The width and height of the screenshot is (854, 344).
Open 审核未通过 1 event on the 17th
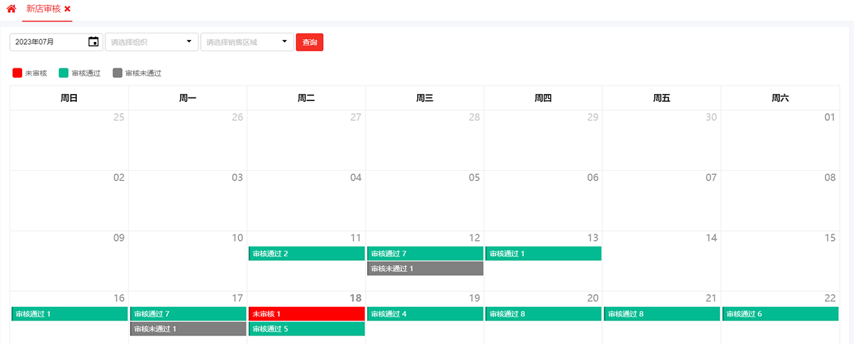[x=188, y=329]
